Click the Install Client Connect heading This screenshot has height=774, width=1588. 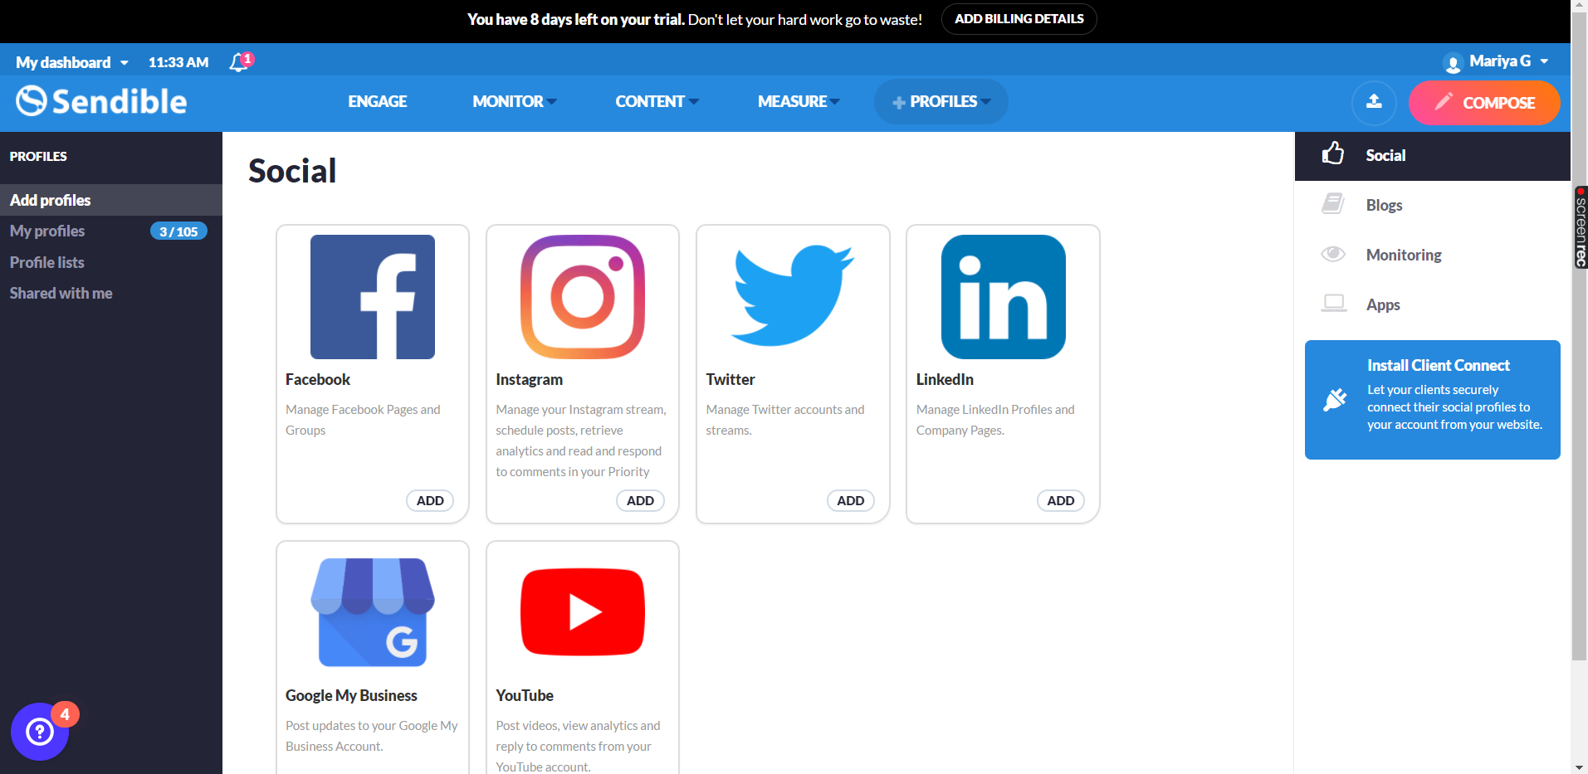click(1439, 365)
